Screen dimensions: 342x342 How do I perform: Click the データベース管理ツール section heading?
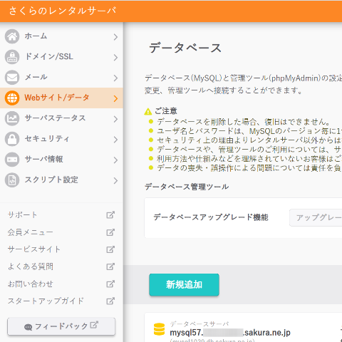tap(187, 187)
